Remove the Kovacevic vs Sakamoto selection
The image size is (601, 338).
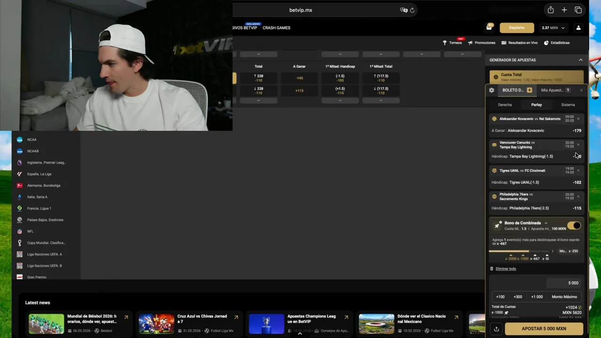click(578, 119)
